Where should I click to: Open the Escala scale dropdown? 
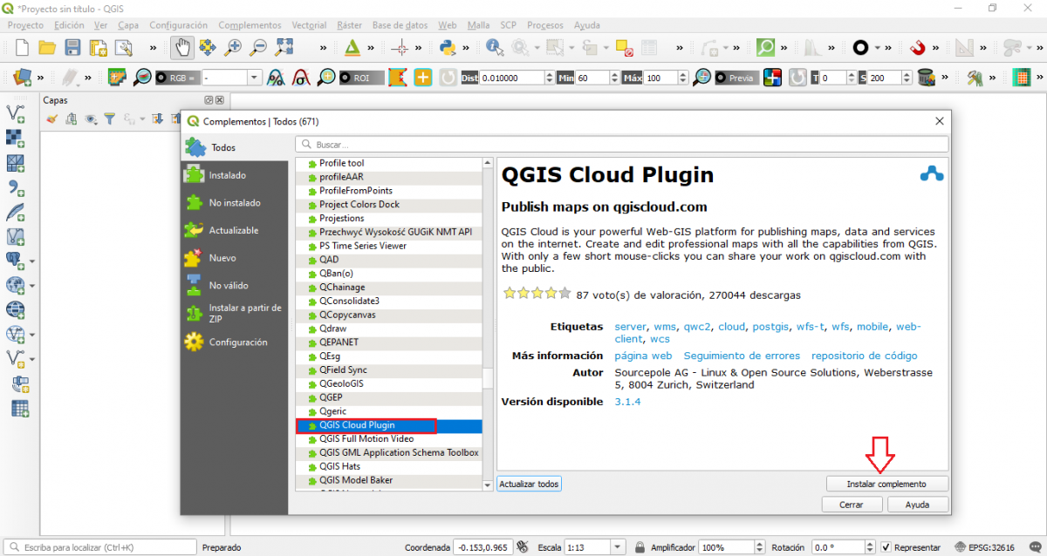(617, 546)
